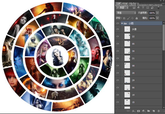165x114 pixels.
Task: Click thumbnail of layer 15
Action: coord(127,102)
